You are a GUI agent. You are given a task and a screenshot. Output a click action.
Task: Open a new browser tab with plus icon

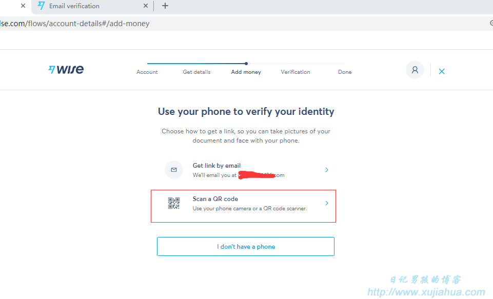(x=165, y=6)
